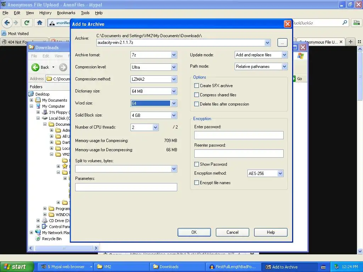Open the browser View menu
This screenshot has height=272, width=363.
coord(30,13)
